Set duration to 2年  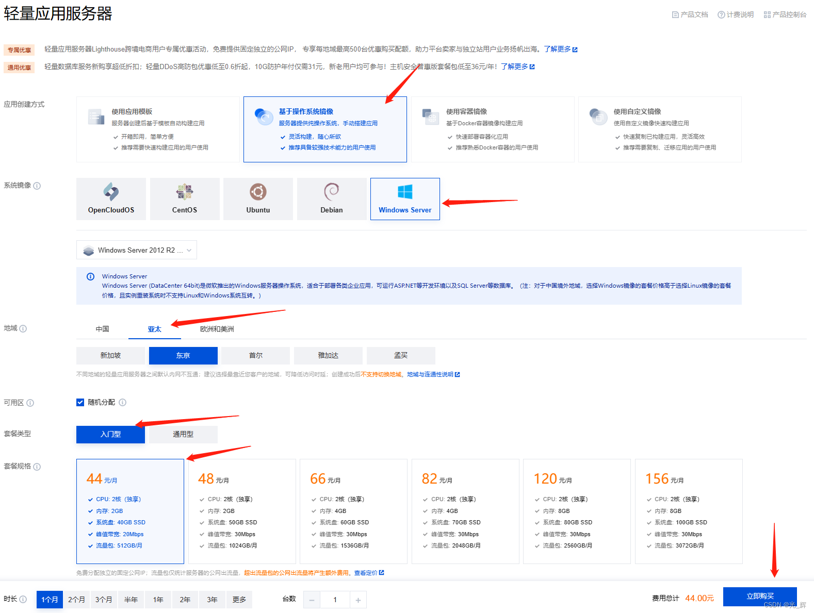(x=185, y=600)
